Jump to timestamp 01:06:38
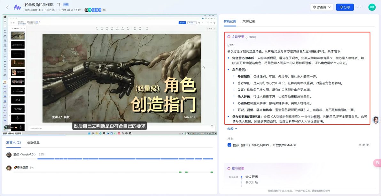Screen dimensions: 381x196 (364, 145)
